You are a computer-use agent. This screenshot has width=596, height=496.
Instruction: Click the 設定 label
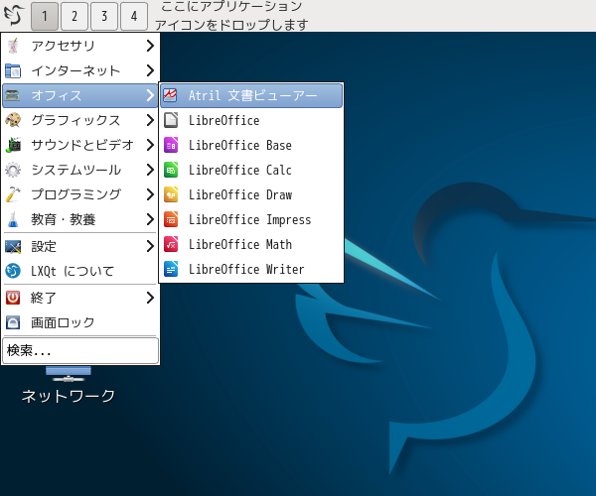(44, 247)
